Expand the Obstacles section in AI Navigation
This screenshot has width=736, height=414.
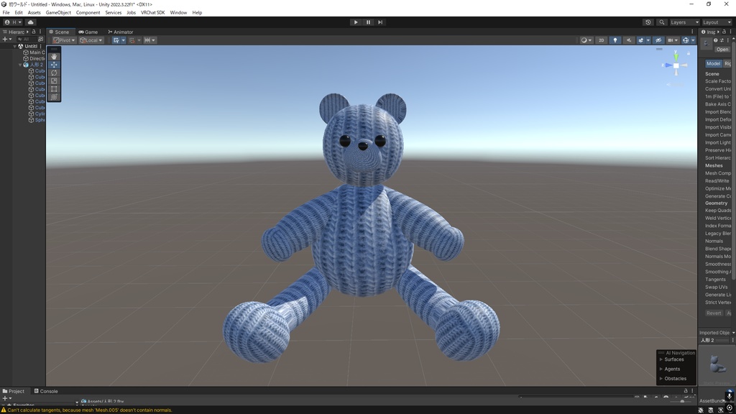tap(661, 378)
